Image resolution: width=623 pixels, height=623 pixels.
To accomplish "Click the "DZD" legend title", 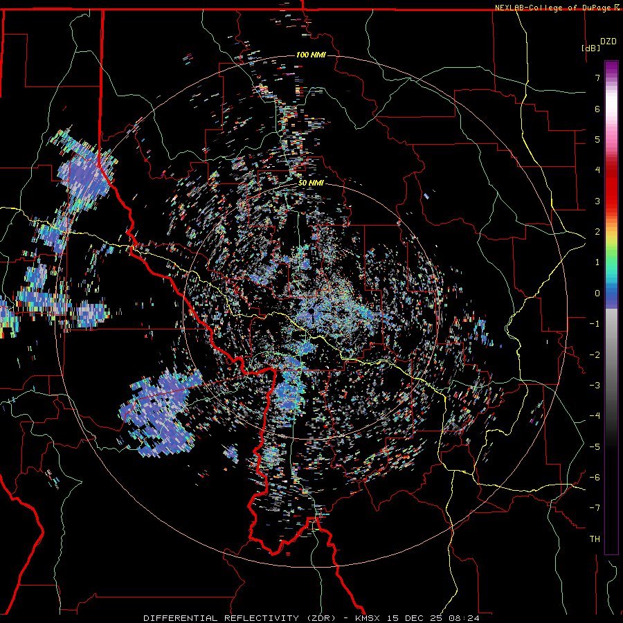I will 608,42.
